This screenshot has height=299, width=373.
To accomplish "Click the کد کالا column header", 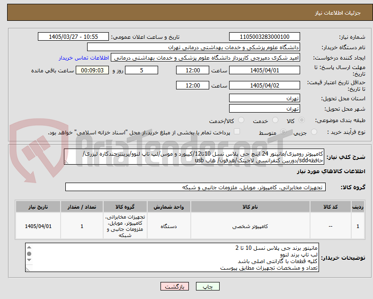I will [x=330, y=207].
